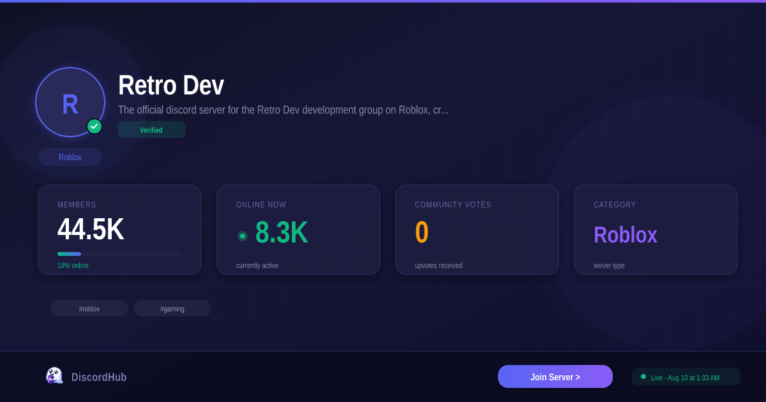Image resolution: width=766 pixels, height=402 pixels.
Task: Click the Retro Dev server title
Action: tap(171, 86)
